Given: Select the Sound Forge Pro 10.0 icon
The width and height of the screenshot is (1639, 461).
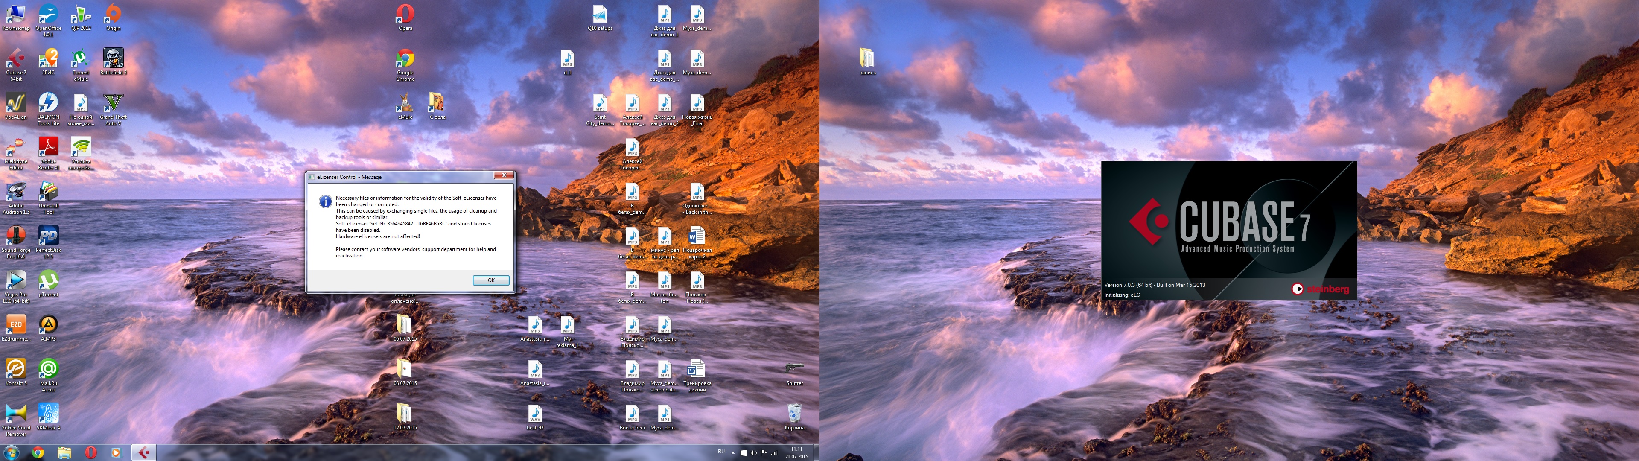Looking at the screenshot, I should point(16,236).
